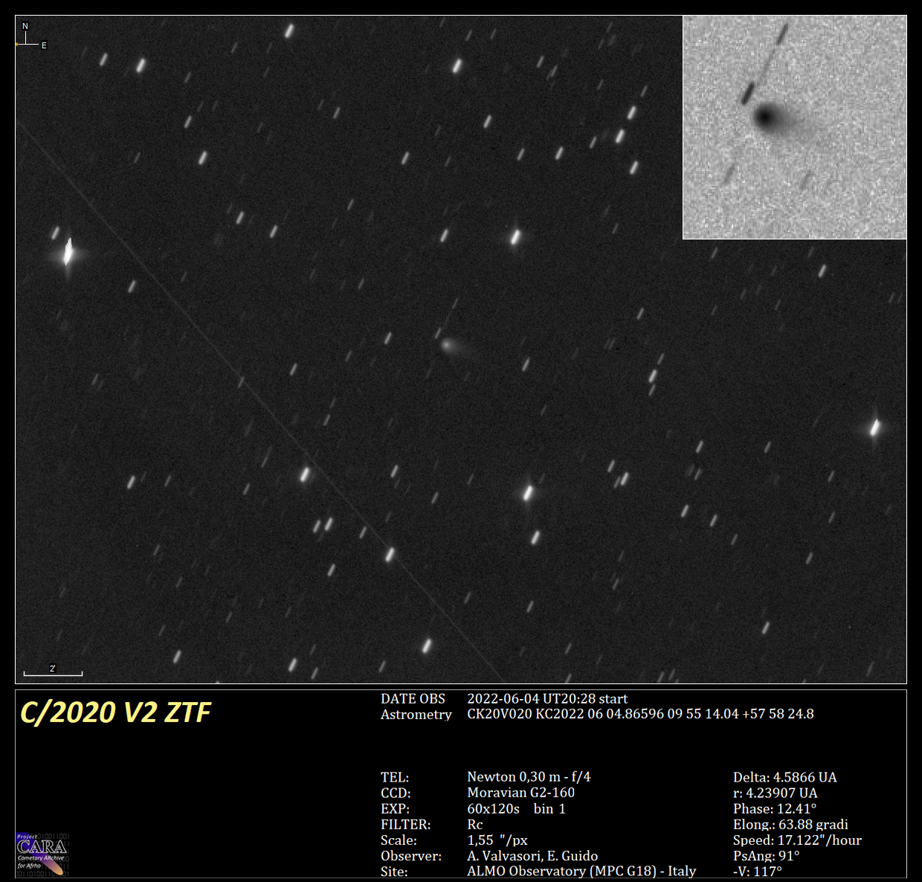This screenshot has width=922, height=882.
Task: Click the 'DATE OBS' label
Action: 413,699
